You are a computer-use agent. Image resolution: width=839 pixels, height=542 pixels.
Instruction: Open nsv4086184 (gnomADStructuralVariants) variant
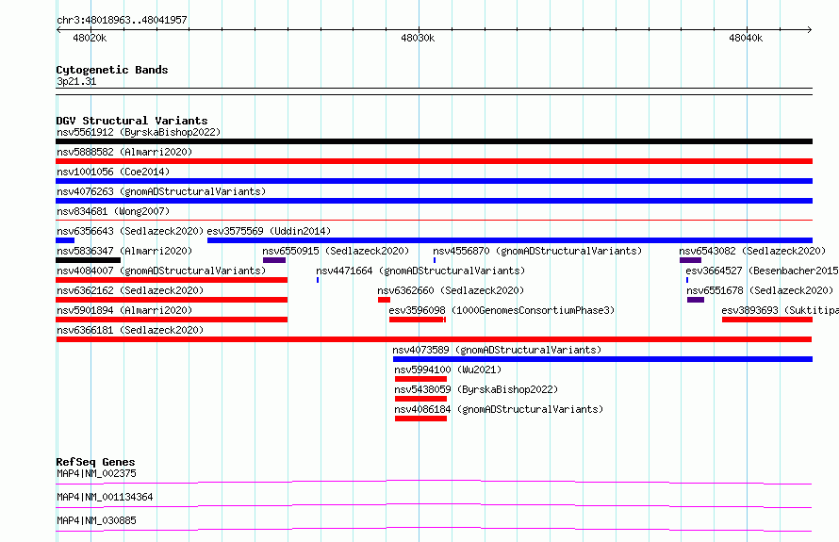[499, 409]
